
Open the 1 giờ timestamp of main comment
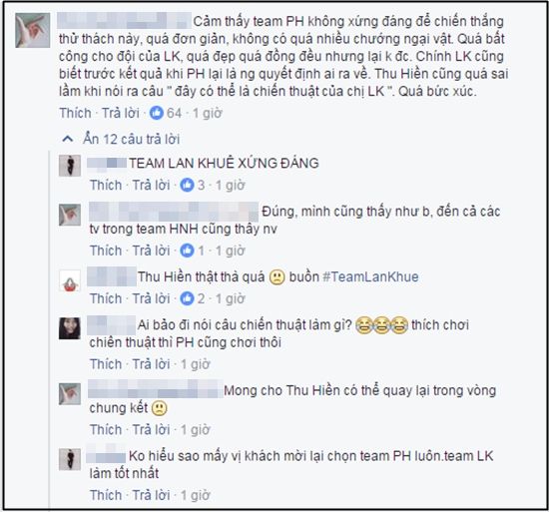click(x=208, y=113)
